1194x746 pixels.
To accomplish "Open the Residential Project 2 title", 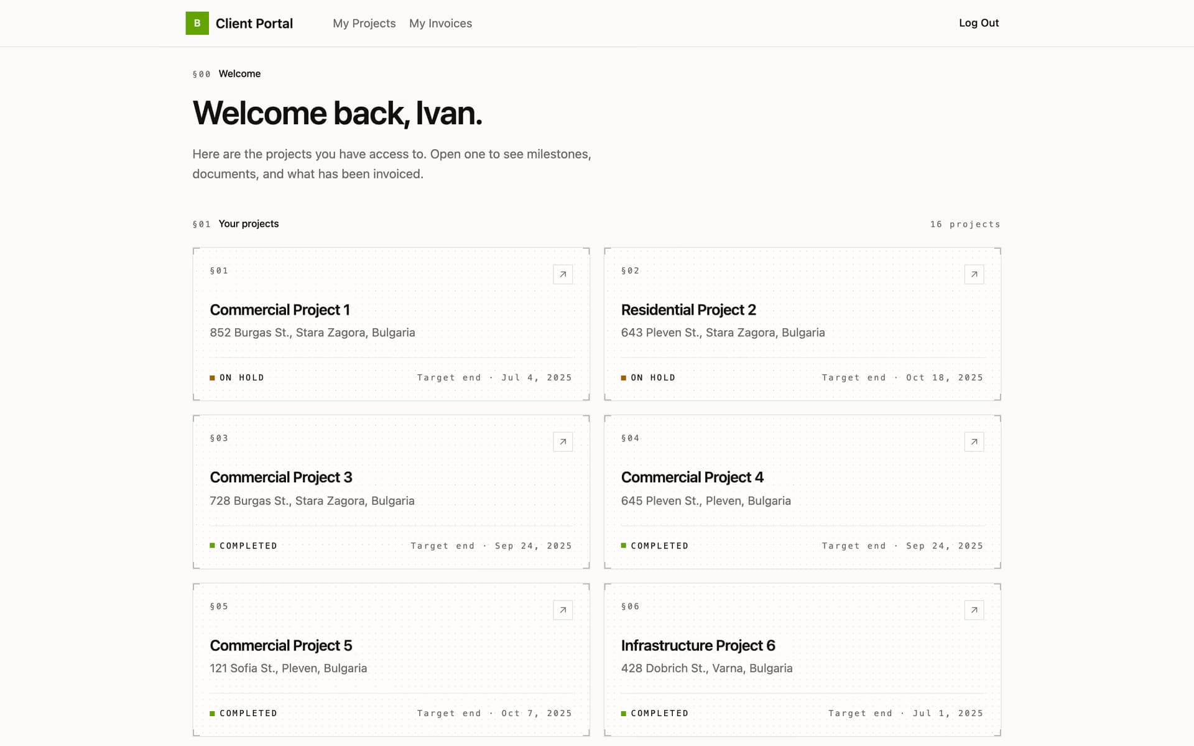I will 688,310.
